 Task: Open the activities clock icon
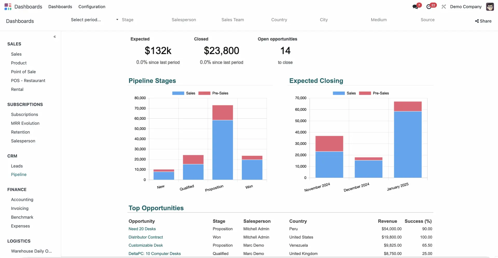tap(429, 7)
